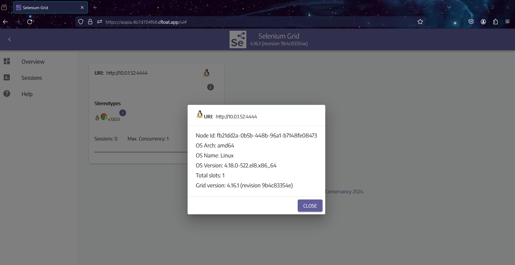515x265 pixels.
Task: Click the Sessions: 0 text on node card
Action: pyautogui.click(x=106, y=139)
